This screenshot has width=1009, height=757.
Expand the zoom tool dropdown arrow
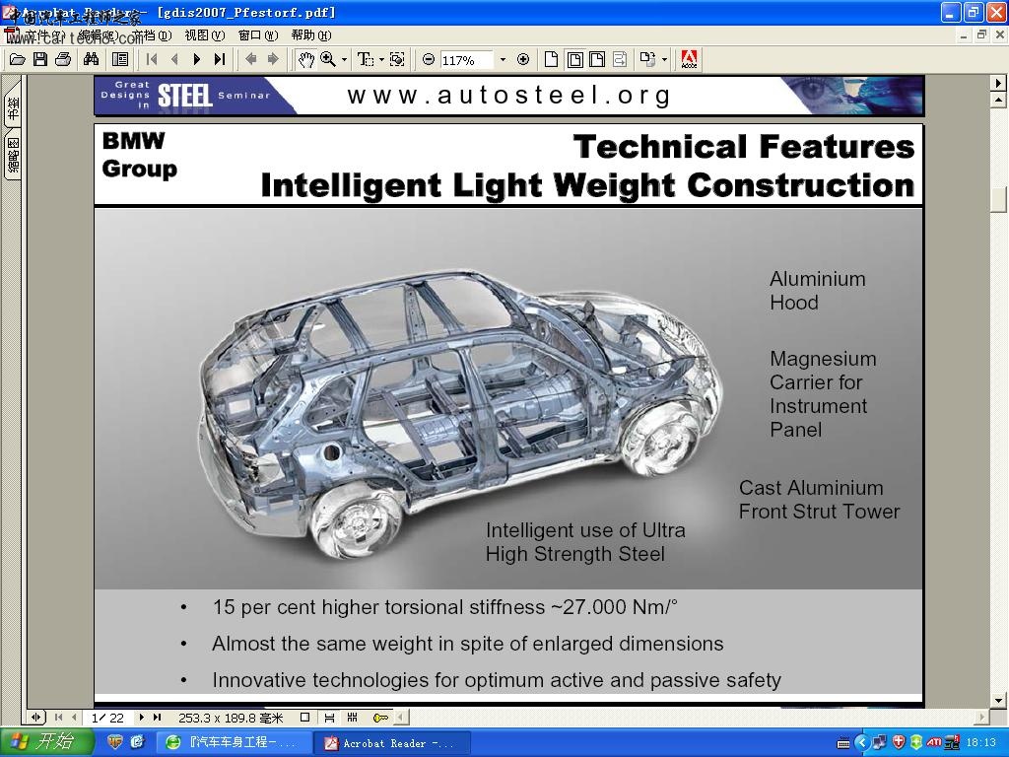pyautogui.click(x=344, y=60)
